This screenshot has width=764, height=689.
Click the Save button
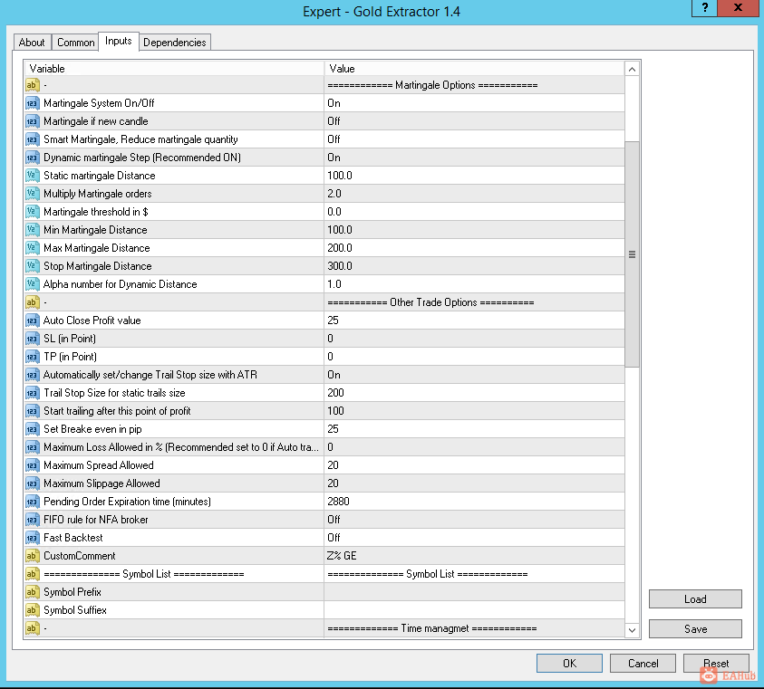click(695, 628)
